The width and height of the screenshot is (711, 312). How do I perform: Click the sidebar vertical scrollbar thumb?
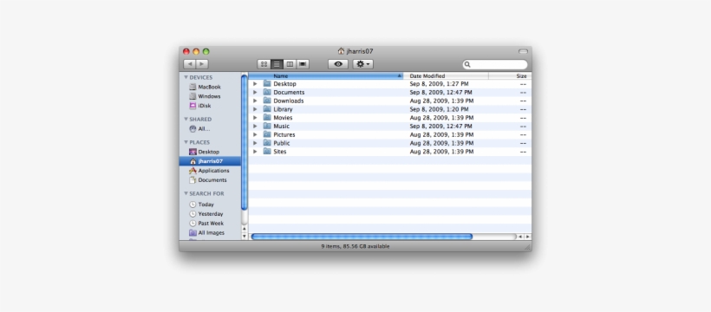245,142
